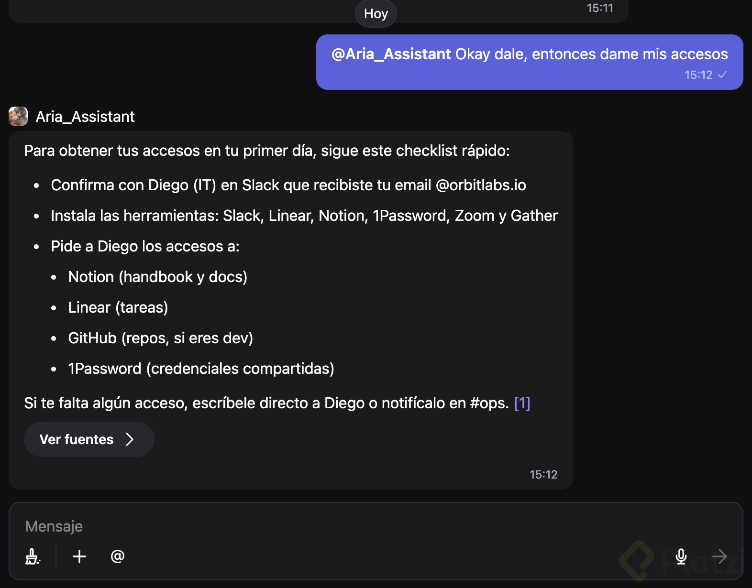Open citation reference [1]
Image resolution: width=752 pixels, height=588 pixels.
(x=522, y=403)
